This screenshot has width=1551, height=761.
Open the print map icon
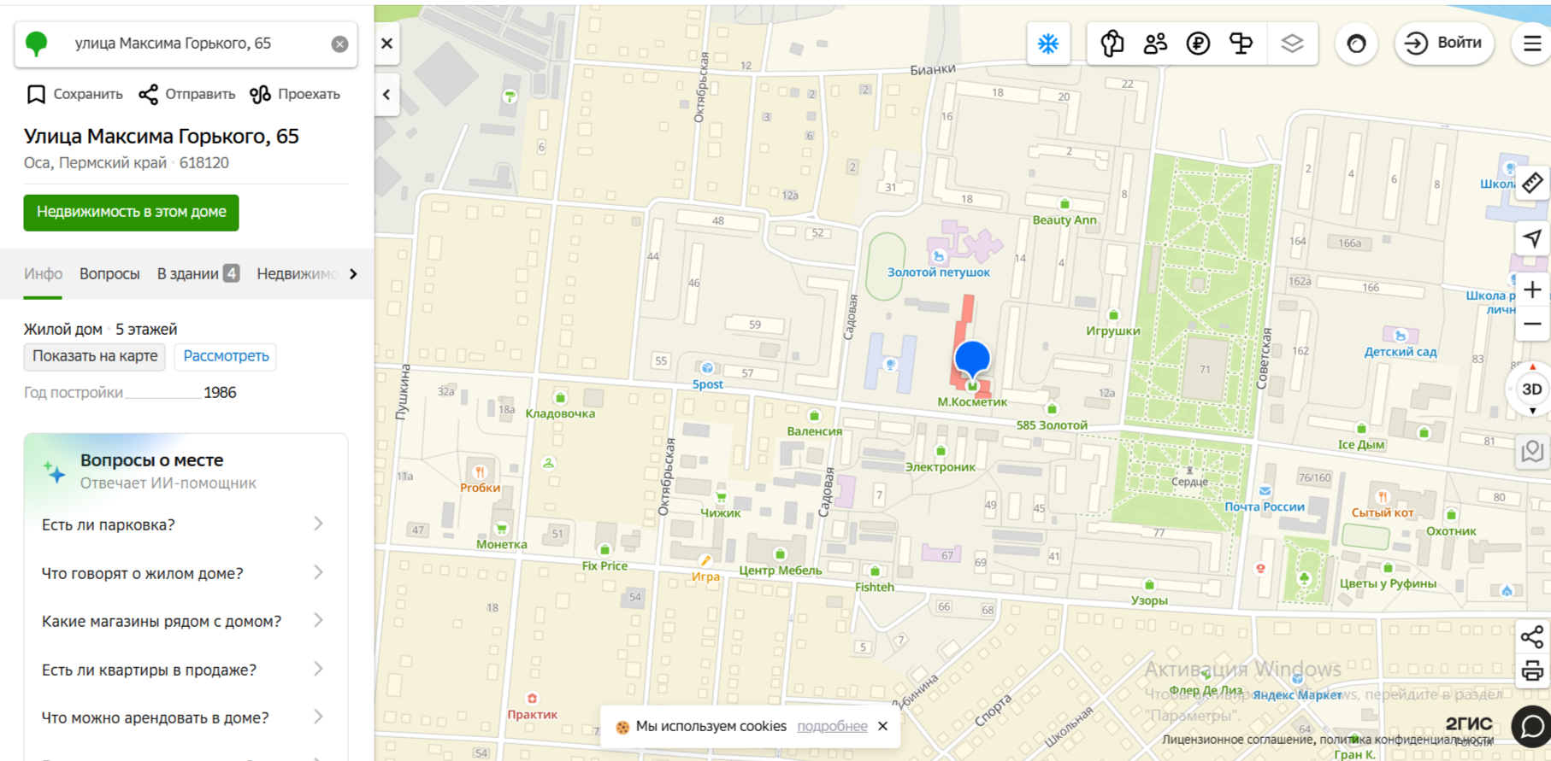1532,671
